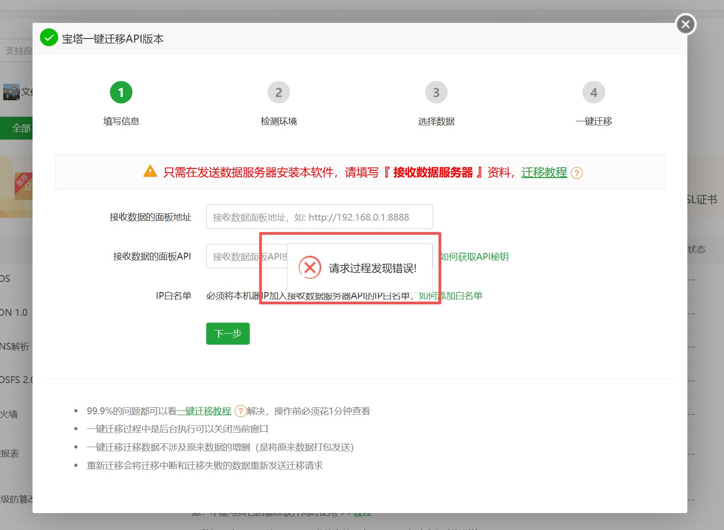Image resolution: width=724 pixels, height=530 pixels.
Task: Click the 下一步 button
Action: click(x=228, y=334)
